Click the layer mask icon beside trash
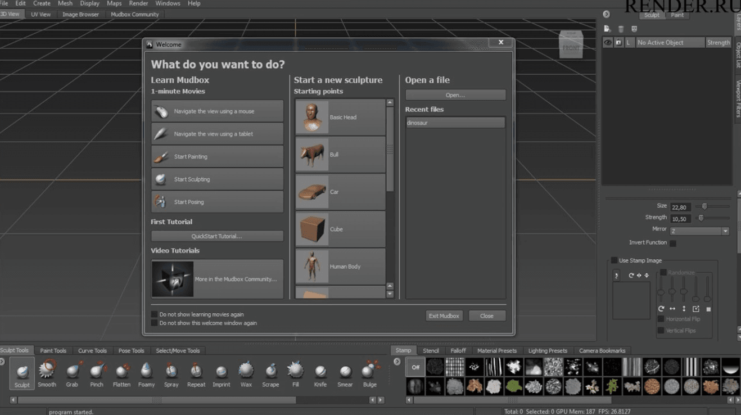741x415 pixels. (x=634, y=29)
